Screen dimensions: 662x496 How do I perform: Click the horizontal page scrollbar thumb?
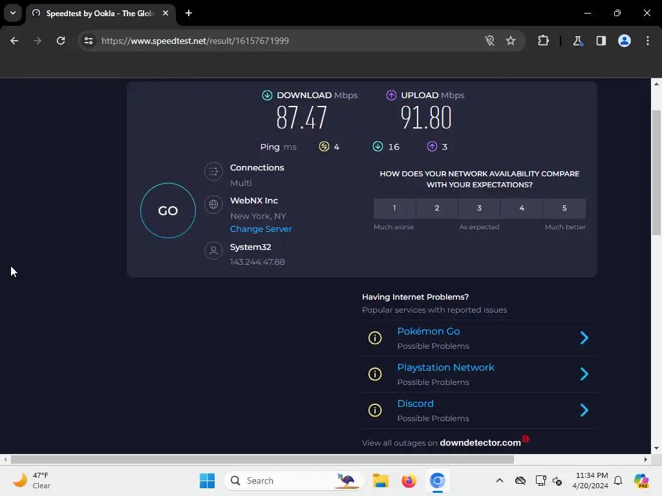coord(262,459)
